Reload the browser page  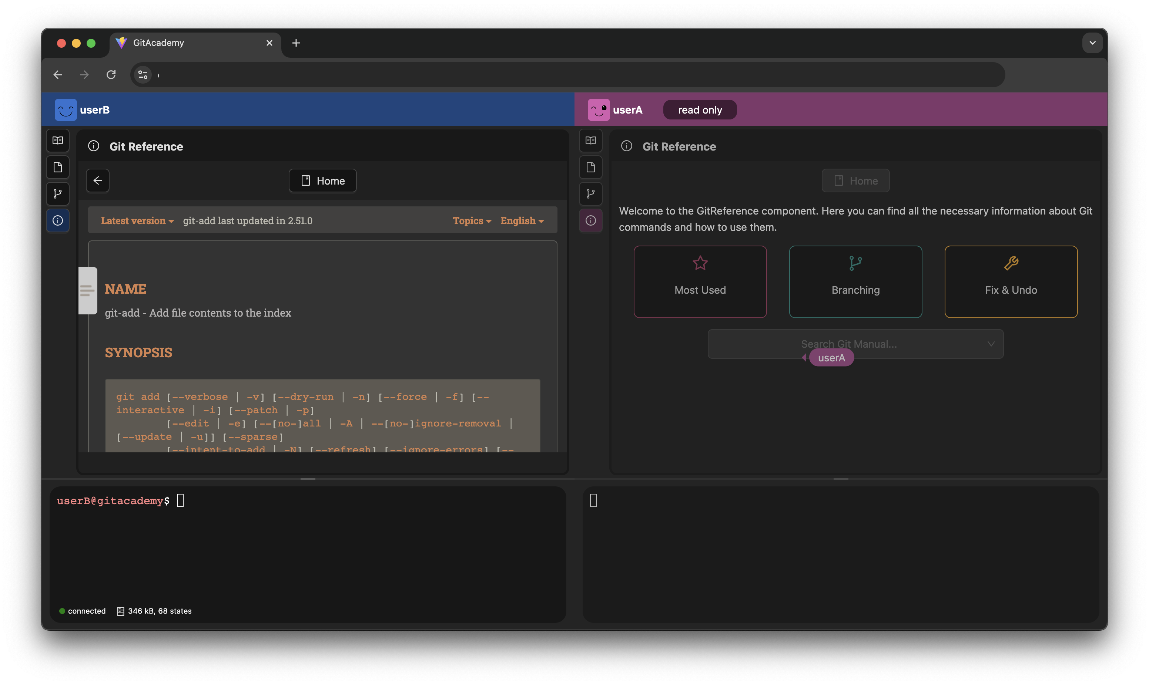point(111,75)
